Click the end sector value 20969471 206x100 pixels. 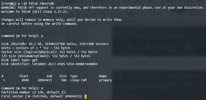coord(45,80)
